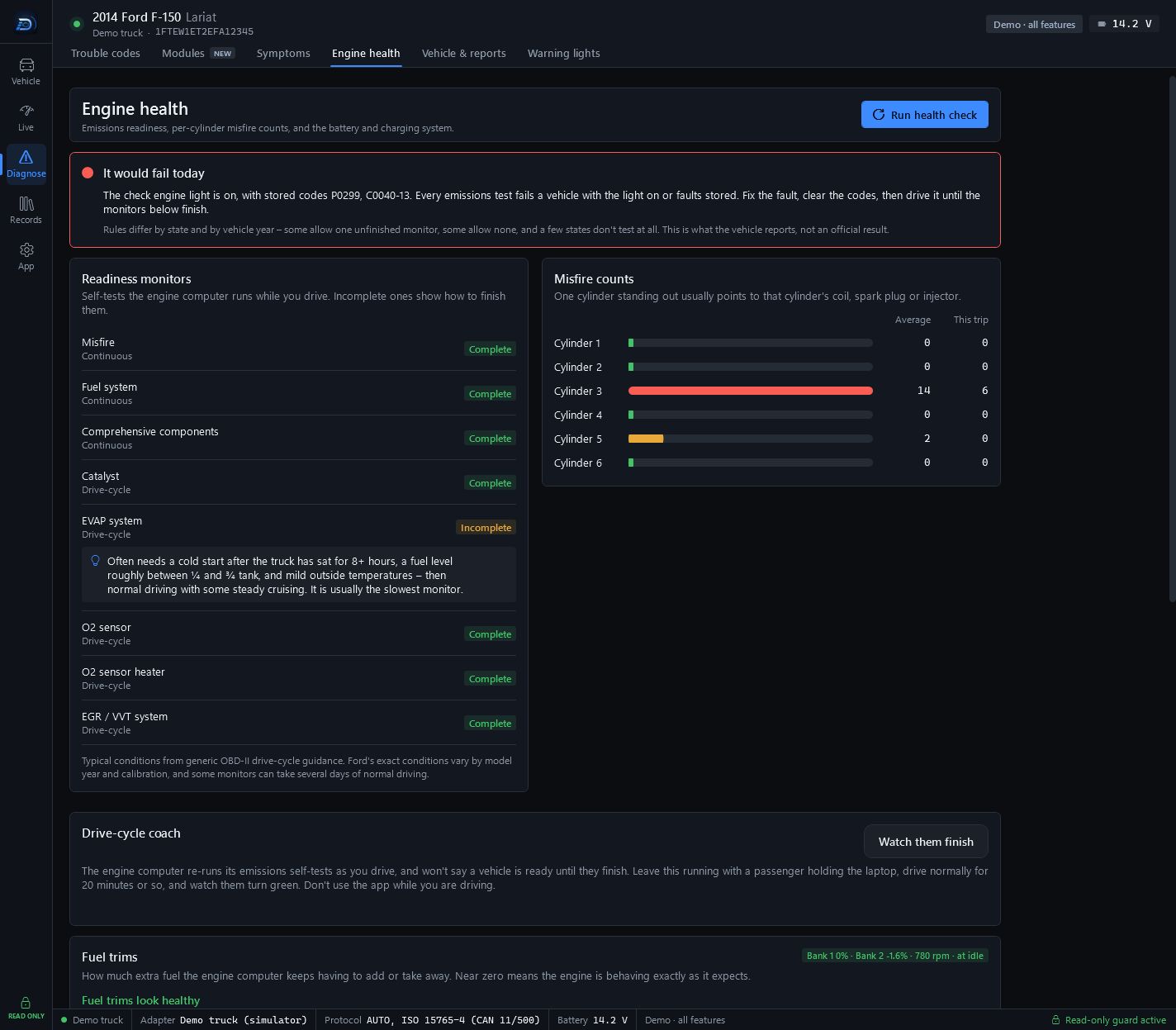1176x1030 pixels.
Task: Click the Cylinder 5 average value 2
Action: pos(927,439)
